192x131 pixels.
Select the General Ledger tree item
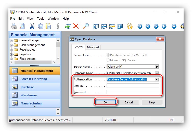29,40
